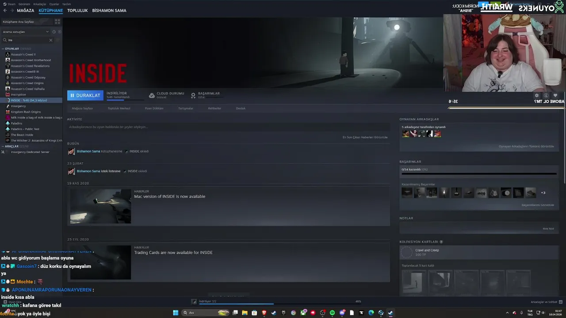Screen dimensions: 566x318
Task: Open Koleksiyon Kartları help question icon
Action: (x=441, y=242)
